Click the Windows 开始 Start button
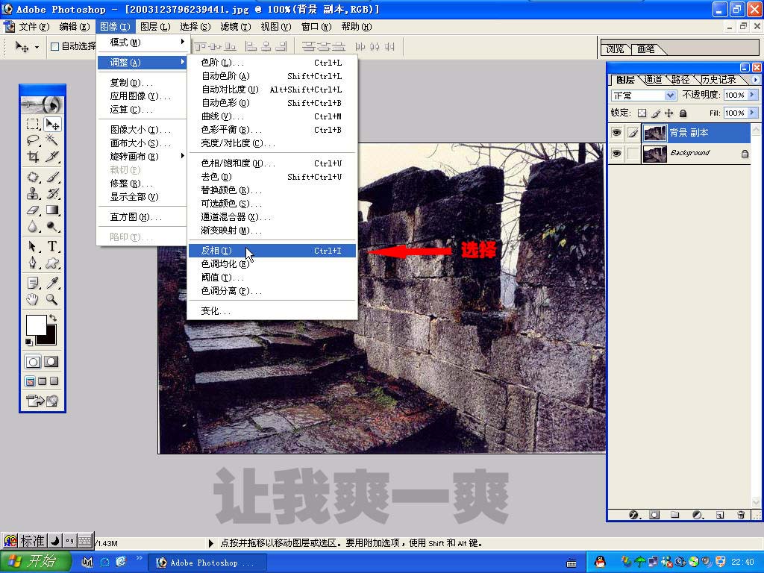 coord(36,562)
